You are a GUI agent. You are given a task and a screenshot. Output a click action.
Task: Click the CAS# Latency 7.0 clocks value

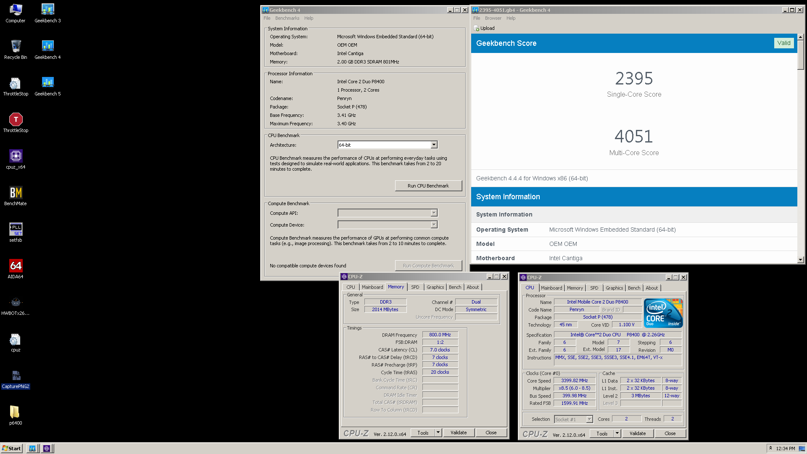click(440, 350)
